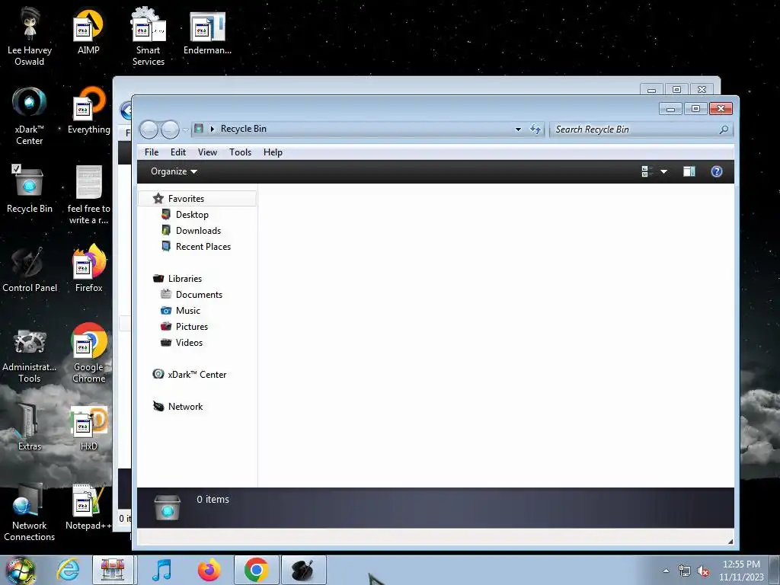Image resolution: width=780 pixels, height=585 pixels.
Task: Maximize the background Explorer window
Action: tap(676, 90)
